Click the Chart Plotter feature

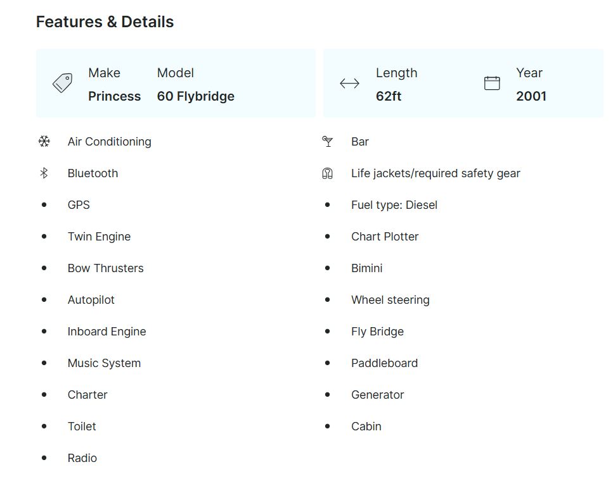click(385, 237)
